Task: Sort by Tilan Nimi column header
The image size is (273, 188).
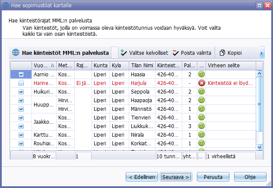Action: 142,66
